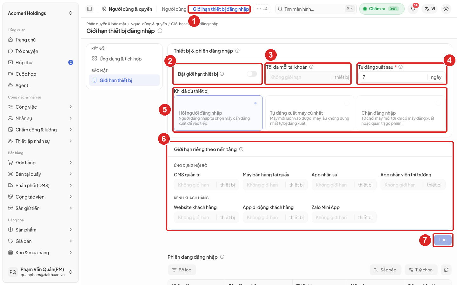This screenshot has height=285, width=457.
Task: Choose the Chặn đăng nhập option
Action: [401, 113]
